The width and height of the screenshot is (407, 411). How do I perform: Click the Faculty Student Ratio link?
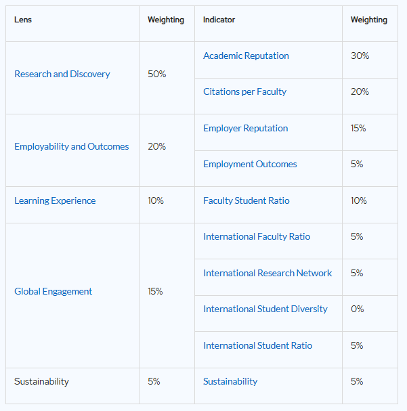246,200
